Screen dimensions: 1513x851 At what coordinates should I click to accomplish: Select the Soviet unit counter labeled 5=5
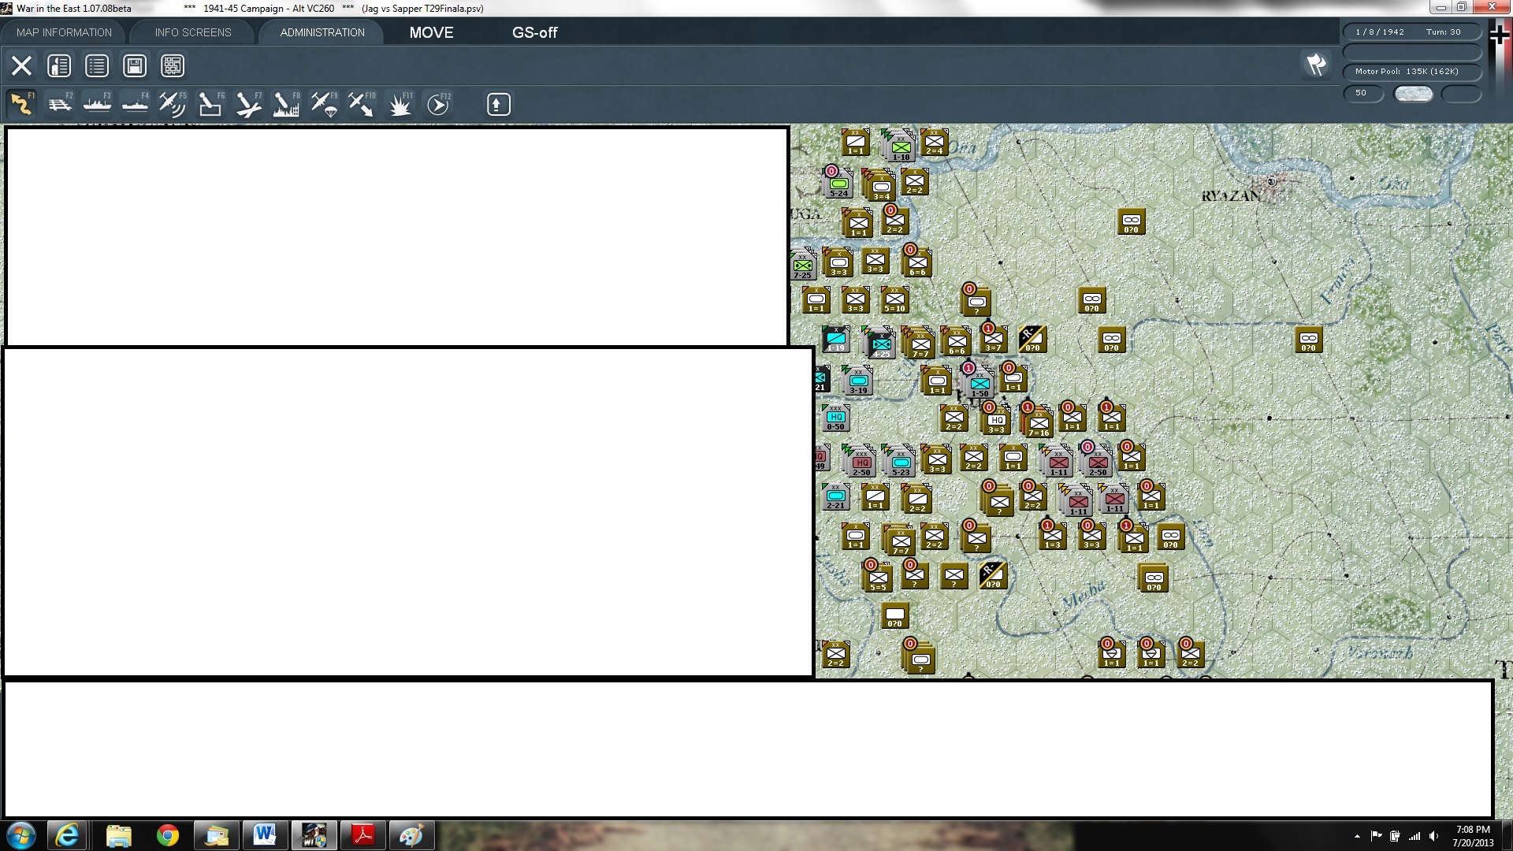878,578
